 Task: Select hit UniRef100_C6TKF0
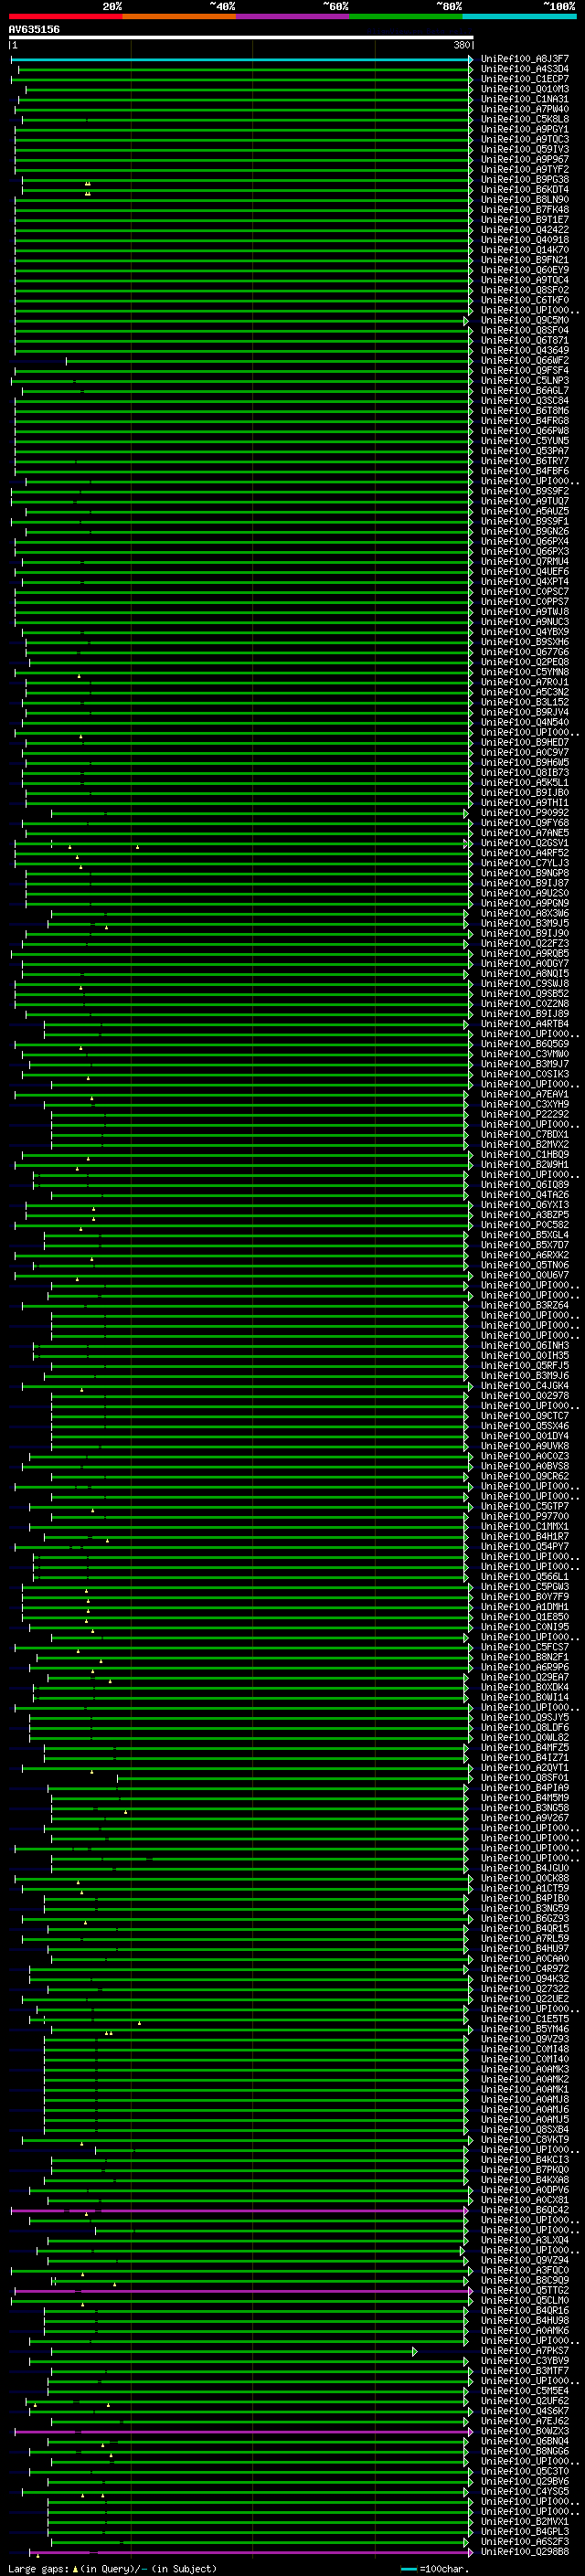click(x=525, y=300)
